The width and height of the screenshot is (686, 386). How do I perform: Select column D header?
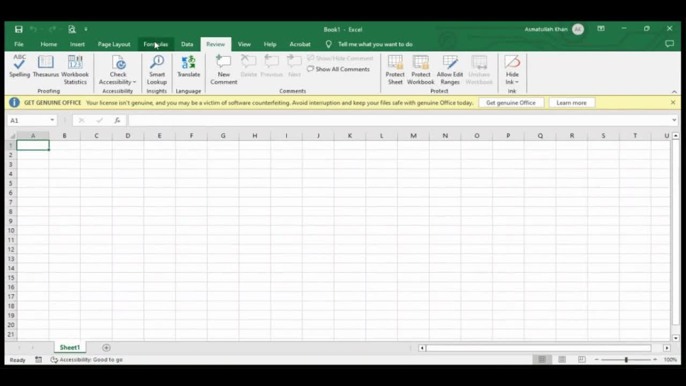click(128, 136)
